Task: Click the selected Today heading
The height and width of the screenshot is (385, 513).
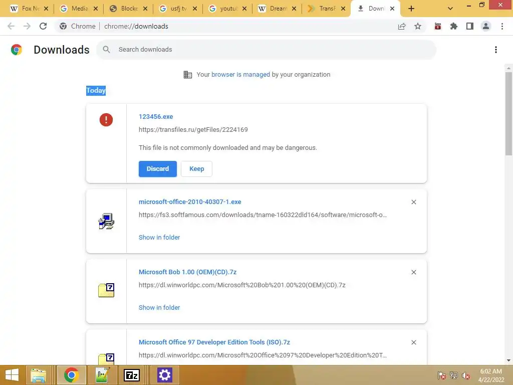Action: pyautogui.click(x=96, y=91)
